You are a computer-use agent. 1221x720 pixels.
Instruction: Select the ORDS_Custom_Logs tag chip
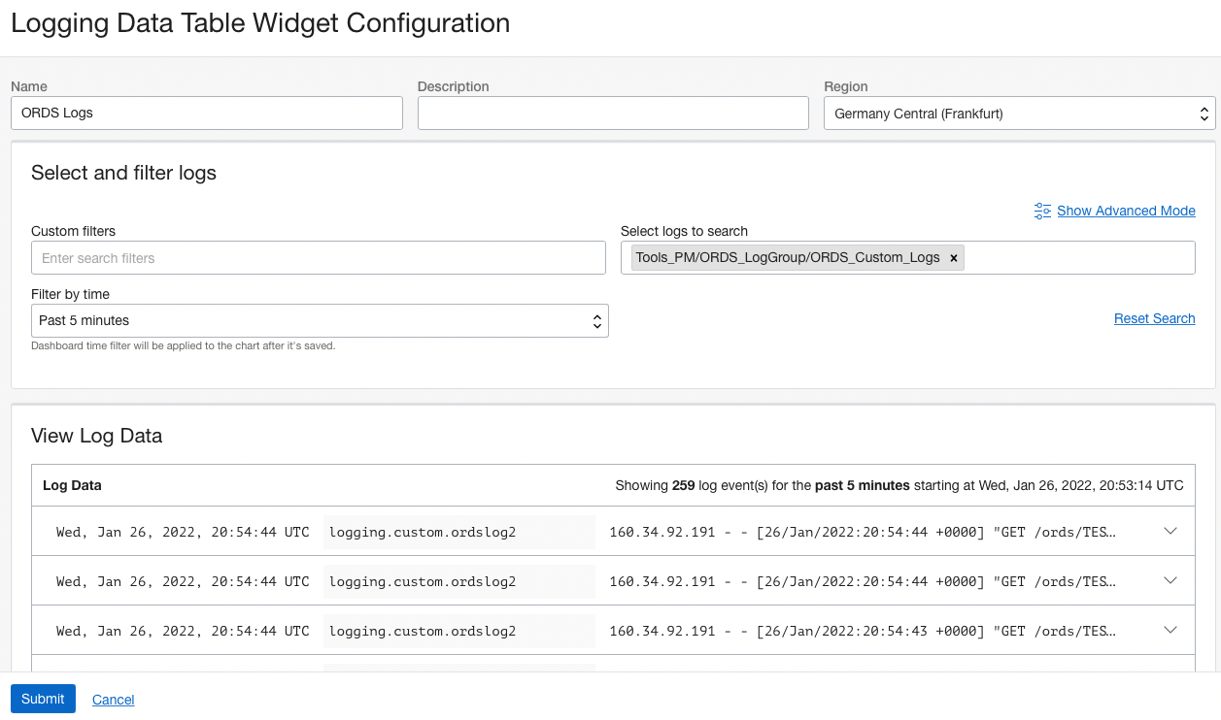[x=788, y=258]
